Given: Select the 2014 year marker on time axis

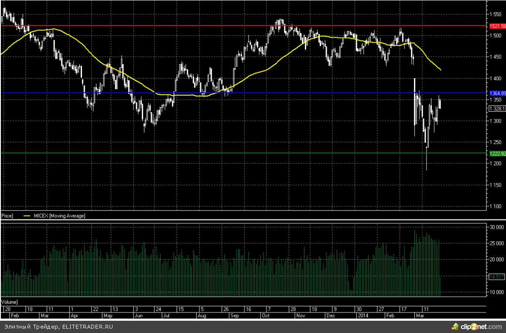Looking at the screenshot, I should [362, 315].
